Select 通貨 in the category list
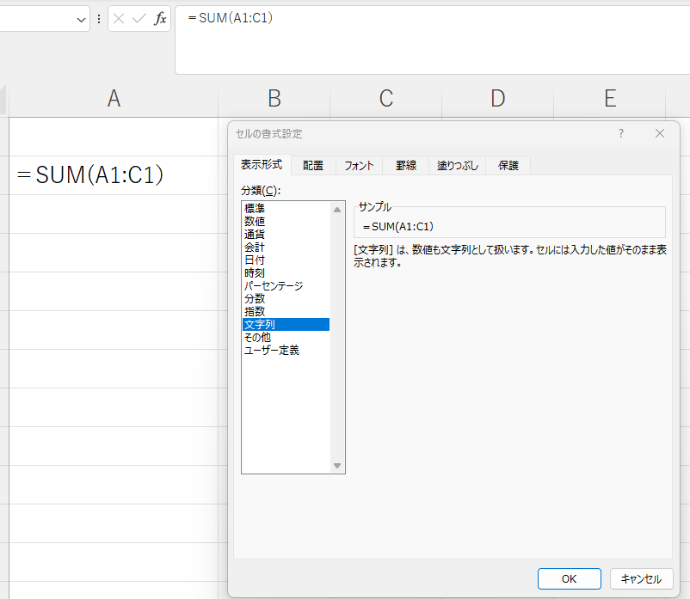Image resolution: width=690 pixels, height=599 pixels. click(x=286, y=235)
